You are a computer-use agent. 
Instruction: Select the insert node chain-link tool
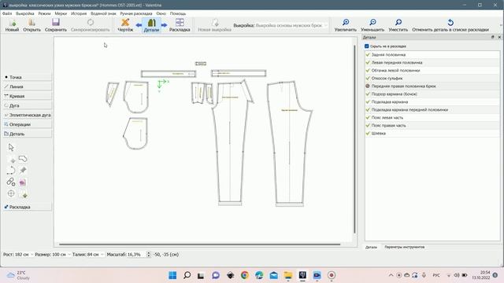[x=11, y=182]
